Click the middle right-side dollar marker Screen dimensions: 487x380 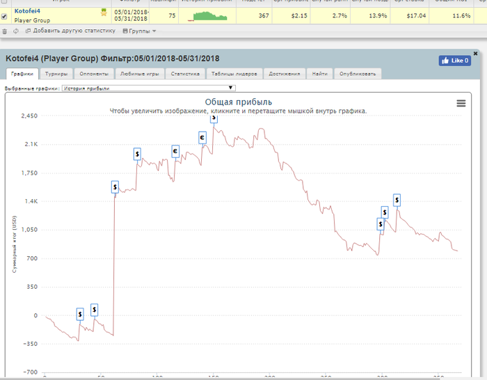[x=385, y=212]
